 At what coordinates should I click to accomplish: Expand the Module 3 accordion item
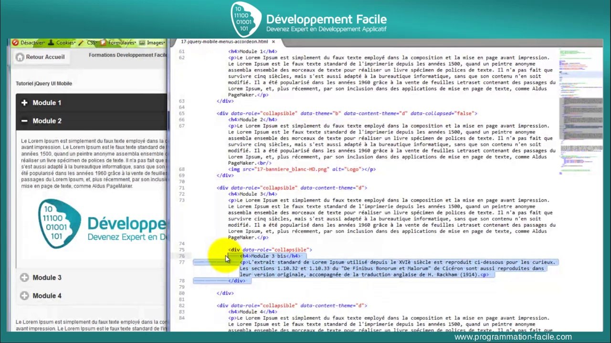click(x=92, y=277)
